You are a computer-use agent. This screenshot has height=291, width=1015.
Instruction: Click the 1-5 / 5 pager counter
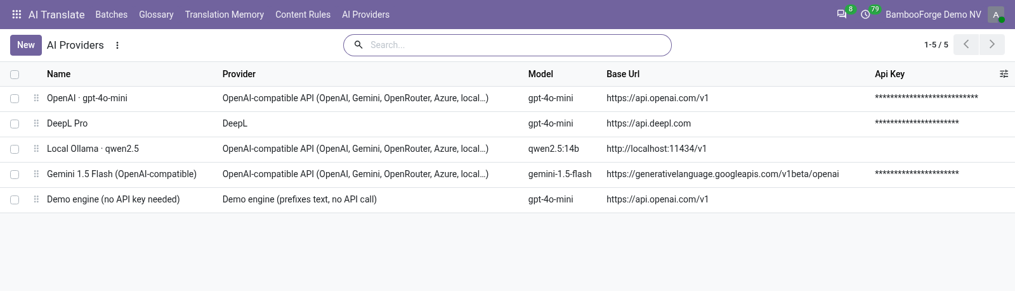point(936,45)
